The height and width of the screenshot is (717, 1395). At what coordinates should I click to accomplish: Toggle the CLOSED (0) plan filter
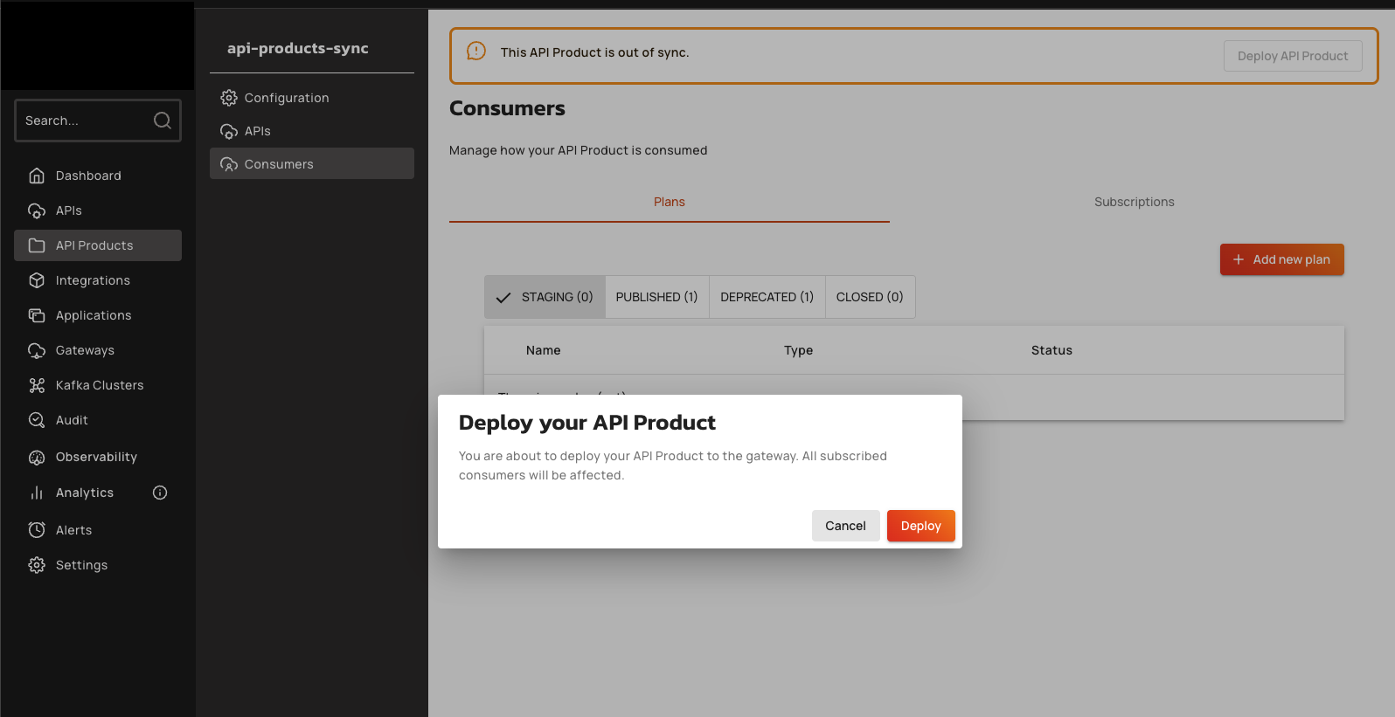click(870, 297)
